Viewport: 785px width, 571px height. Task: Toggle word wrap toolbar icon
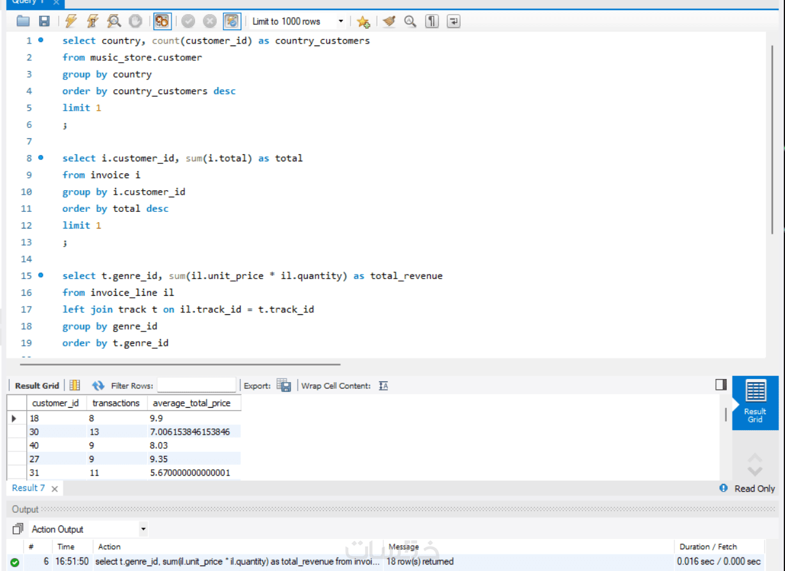tap(454, 21)
